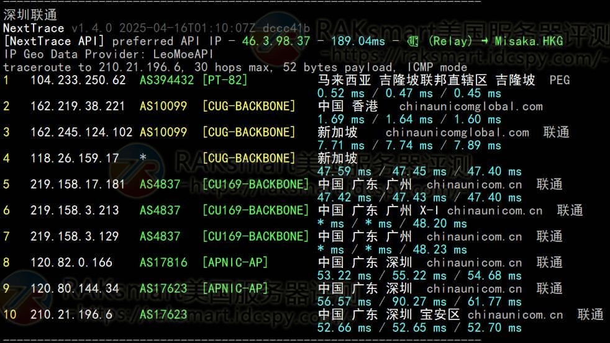Click [APNIC-AP] tag in hop 9
610x343 pixels.
pyautogui.click(x=235, y=288)
